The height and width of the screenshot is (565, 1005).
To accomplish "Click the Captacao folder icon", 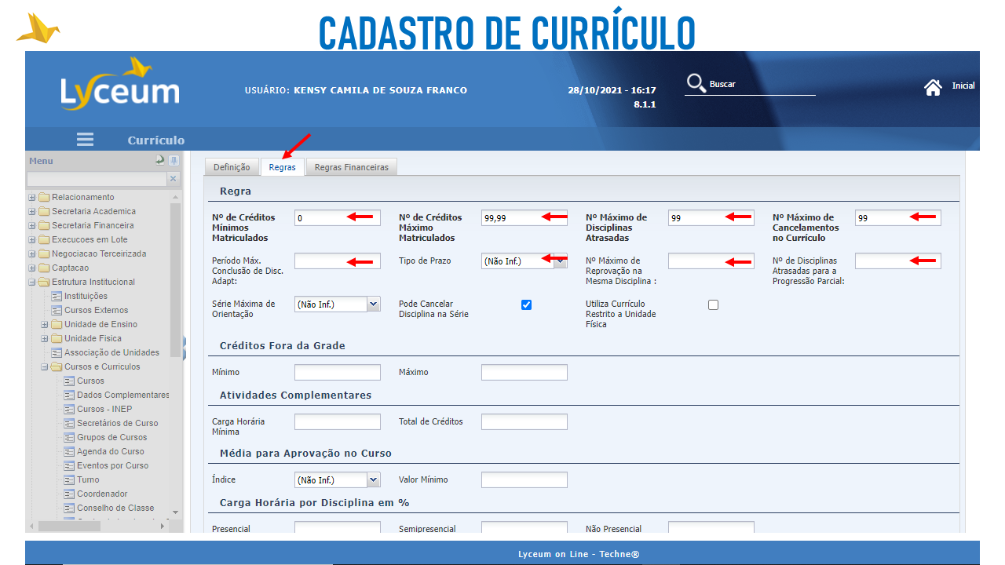I will click(44, 268).
